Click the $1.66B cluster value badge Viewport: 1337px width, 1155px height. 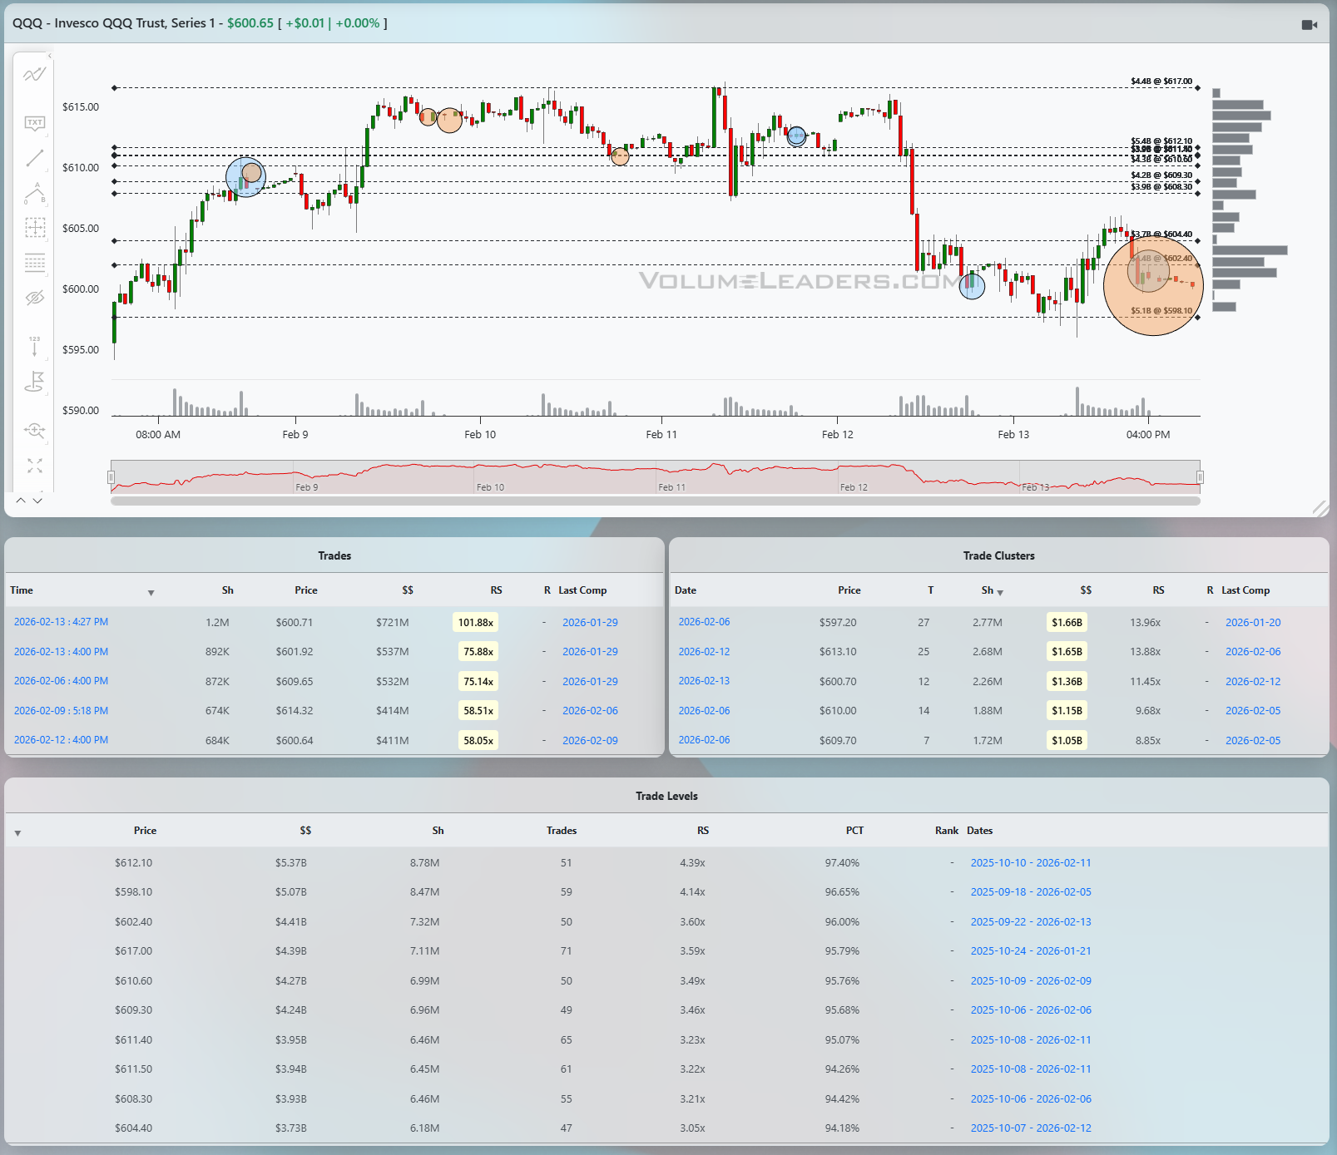(1067, 623)
